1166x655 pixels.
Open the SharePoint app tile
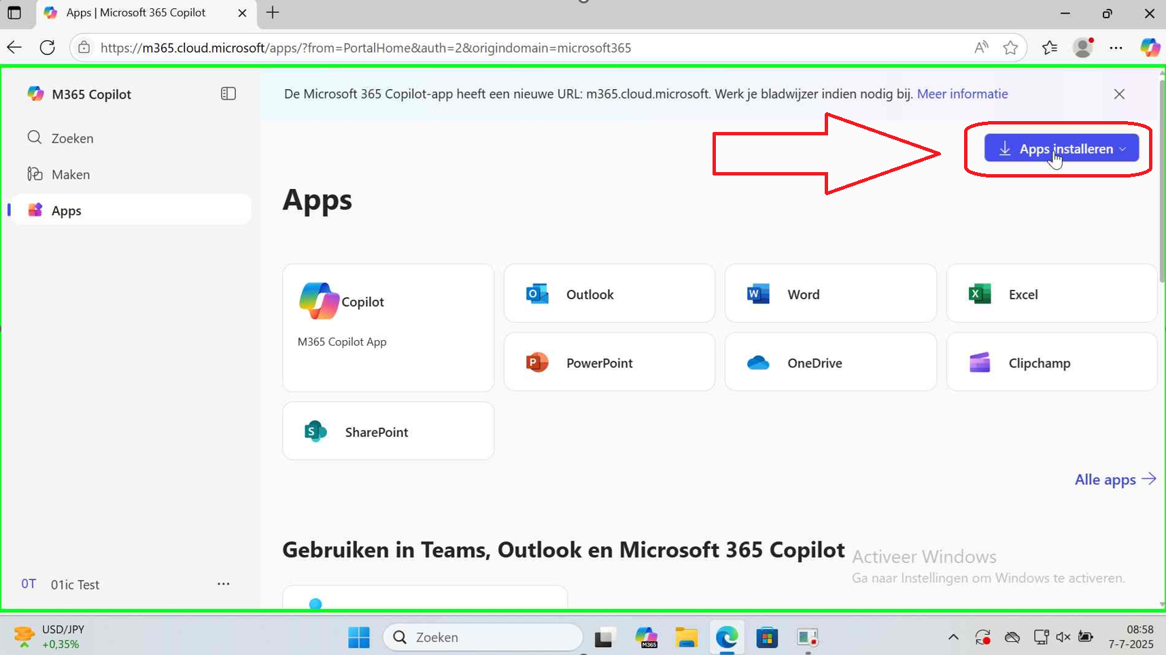click(x=388, y=431)
